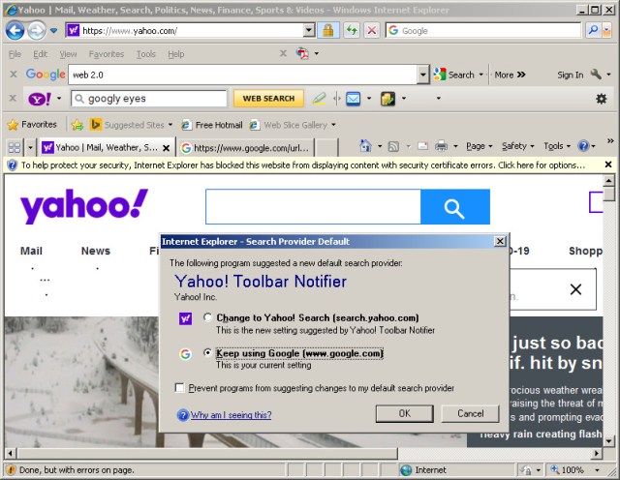Expand Google Toolbar search history dropdown
620x480 pixels.
(422, 75)
